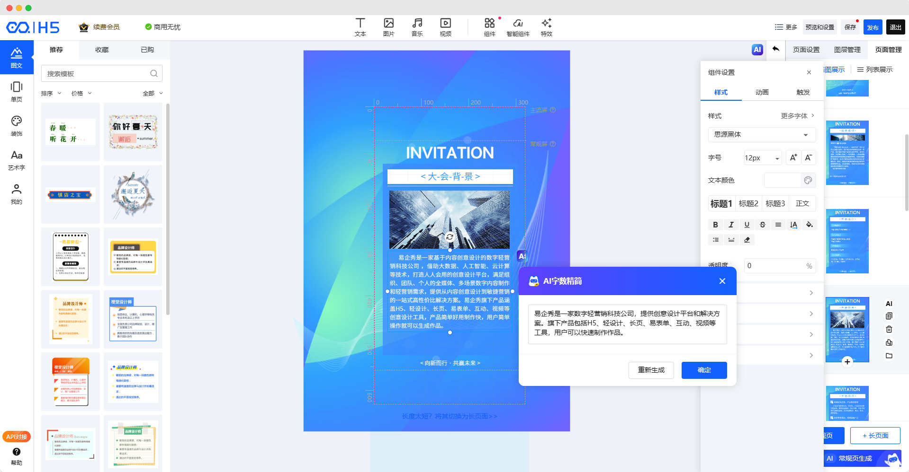Screen dimensions: 909x472
Task: Open the music (音乐) tool
Action: click(x=417, y=27)
